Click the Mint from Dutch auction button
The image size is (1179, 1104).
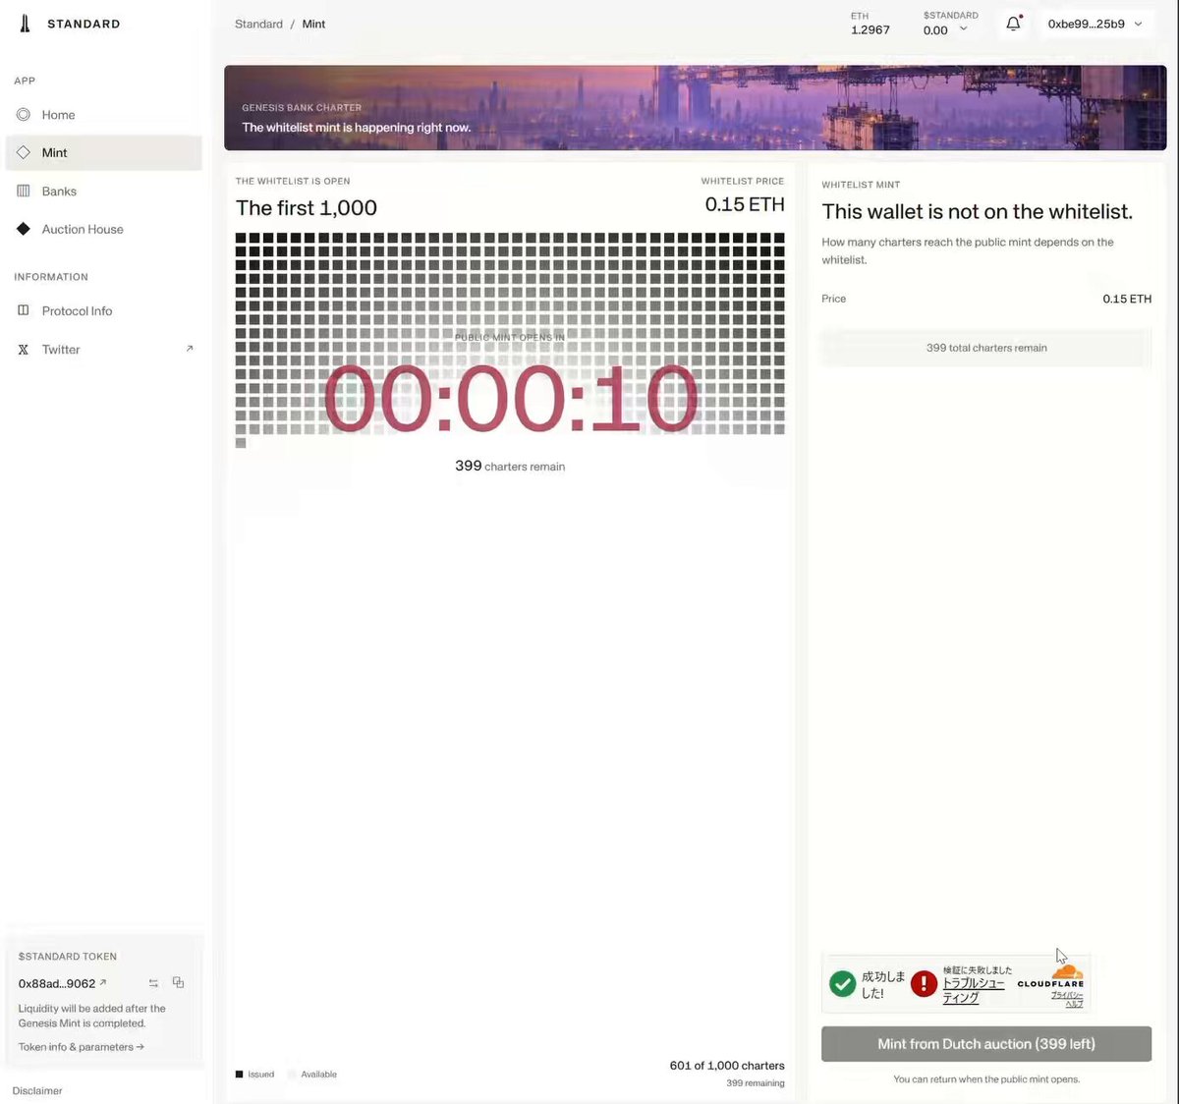[x=986, y=1044]
